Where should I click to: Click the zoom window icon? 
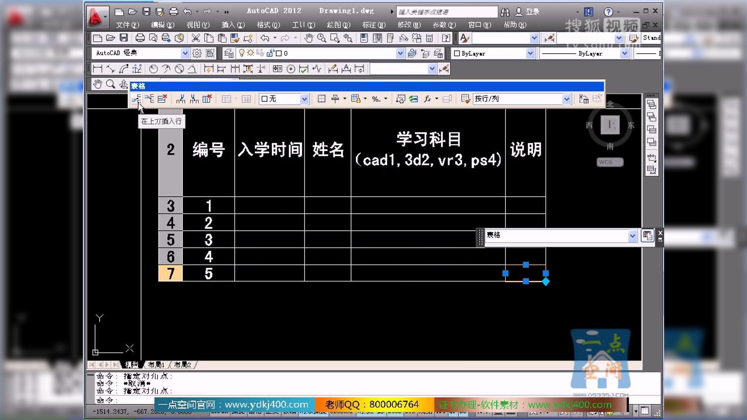[x=334, y=38]
